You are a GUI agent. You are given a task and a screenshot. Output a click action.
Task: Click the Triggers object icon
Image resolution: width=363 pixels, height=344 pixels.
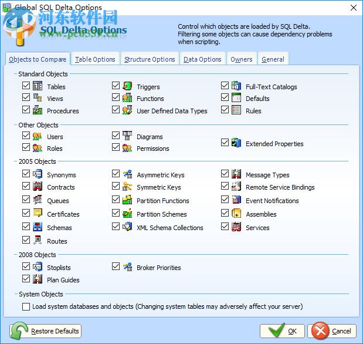[127, 86]
